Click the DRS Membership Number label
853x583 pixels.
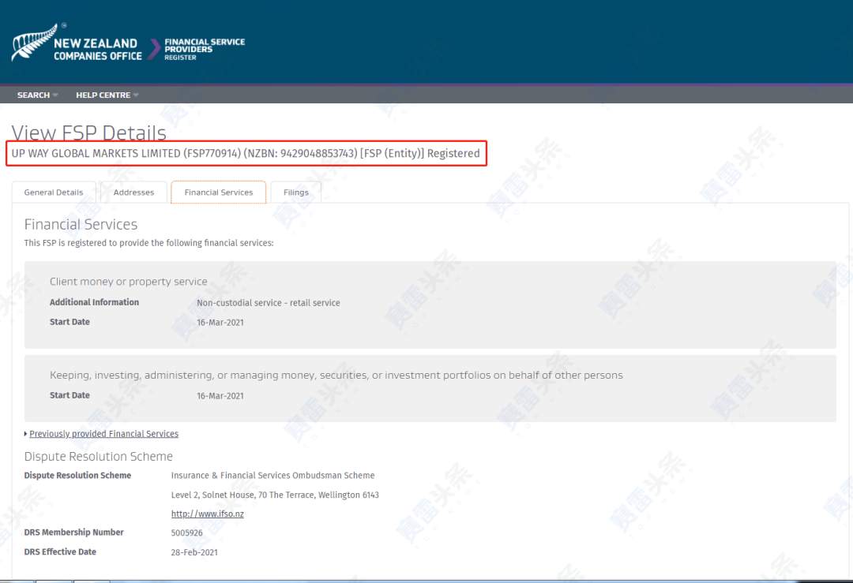point(74,533)
